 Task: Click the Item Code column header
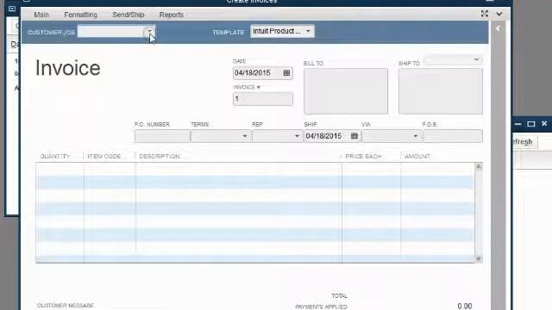click(x=103, y=157)
